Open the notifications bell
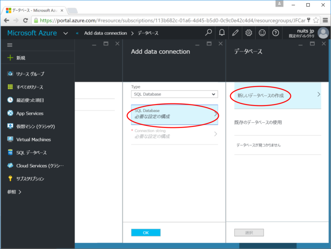331x249 pixels. tap(222, 33)
